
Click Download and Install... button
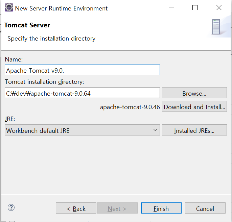coord(194,106)
